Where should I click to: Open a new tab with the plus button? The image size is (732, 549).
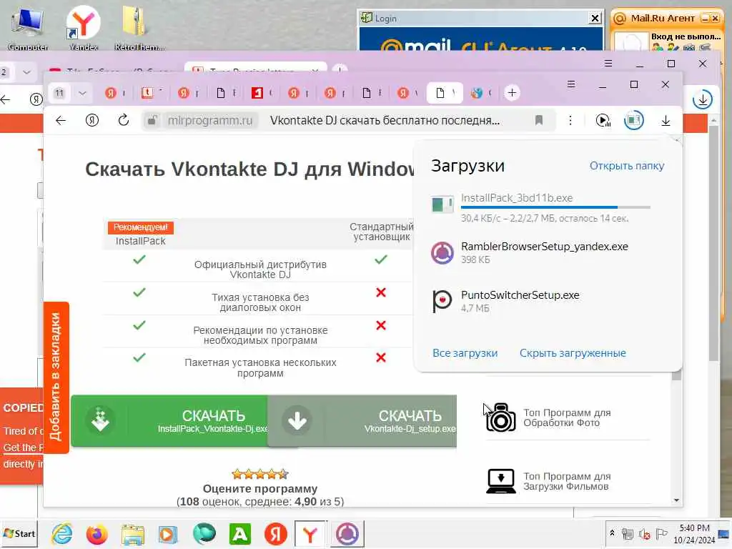(512, 93)
